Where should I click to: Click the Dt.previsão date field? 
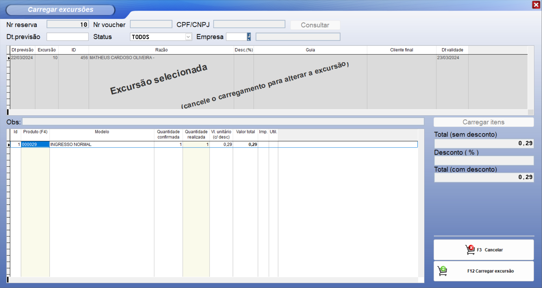coord(68,37)
